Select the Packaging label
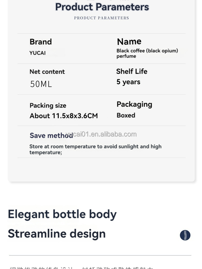Screen dimensions: 202x269 click(x=134, y=104)
